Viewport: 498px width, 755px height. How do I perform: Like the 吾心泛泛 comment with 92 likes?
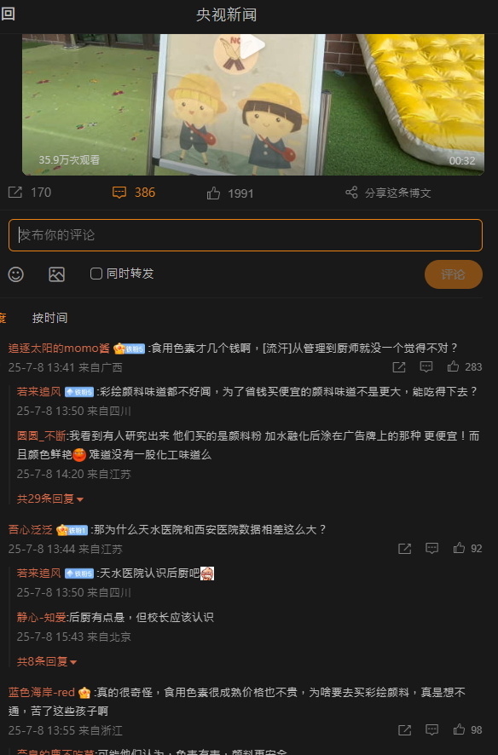pos(459,548)
